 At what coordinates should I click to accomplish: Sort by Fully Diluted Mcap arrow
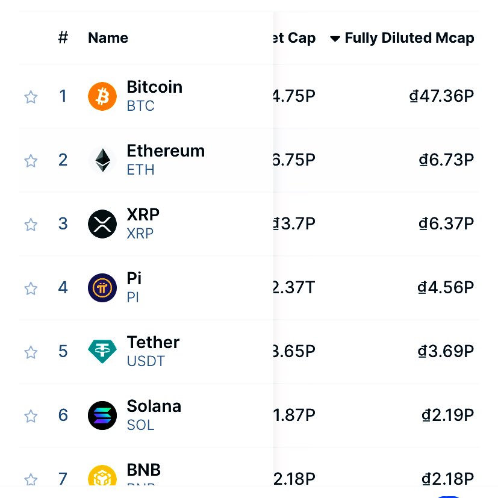[x=335, y=39]
